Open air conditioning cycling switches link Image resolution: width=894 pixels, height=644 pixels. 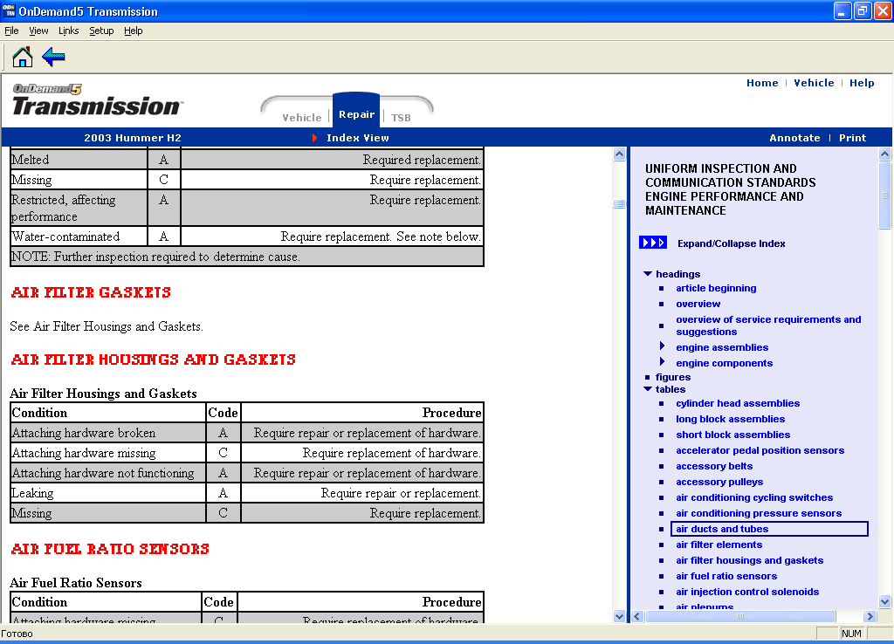[x=754, y=497]
